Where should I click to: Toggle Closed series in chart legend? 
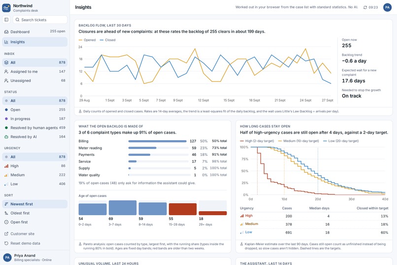(x=107, y=40)
